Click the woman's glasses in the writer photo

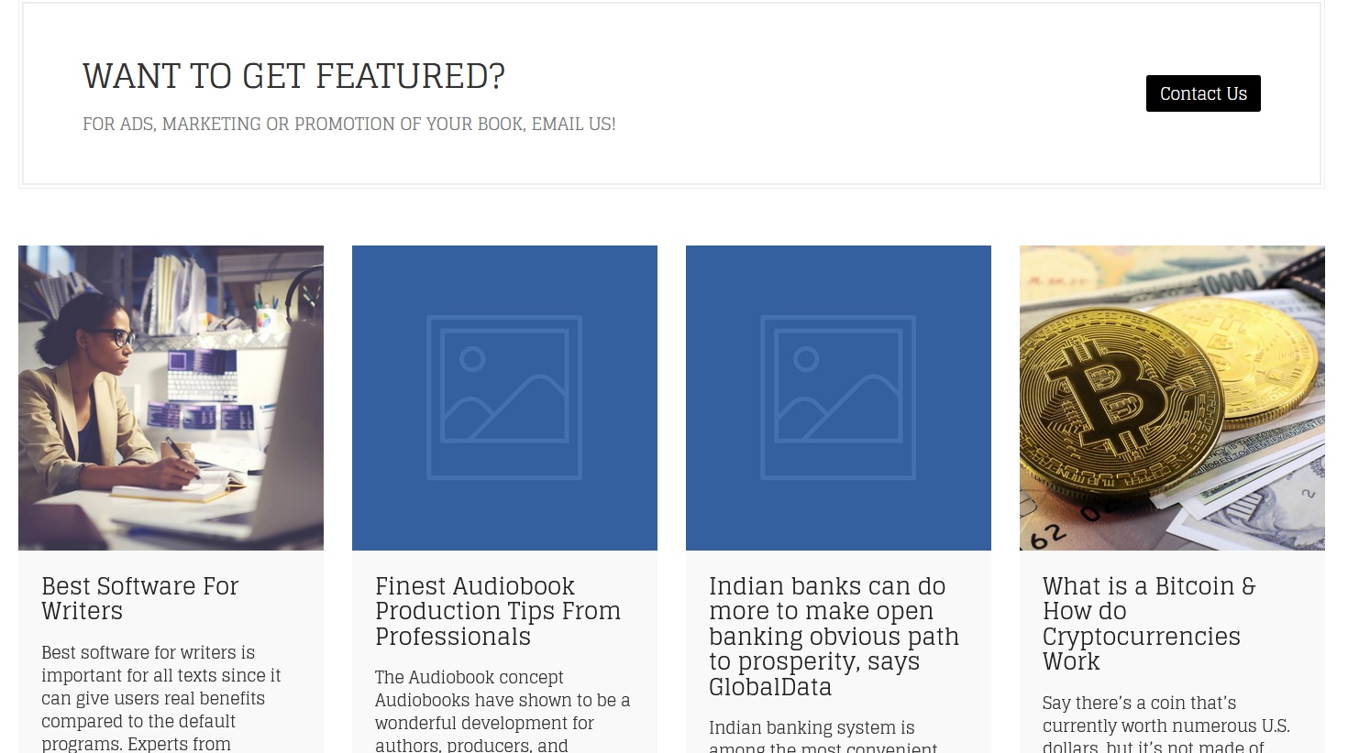116,337
